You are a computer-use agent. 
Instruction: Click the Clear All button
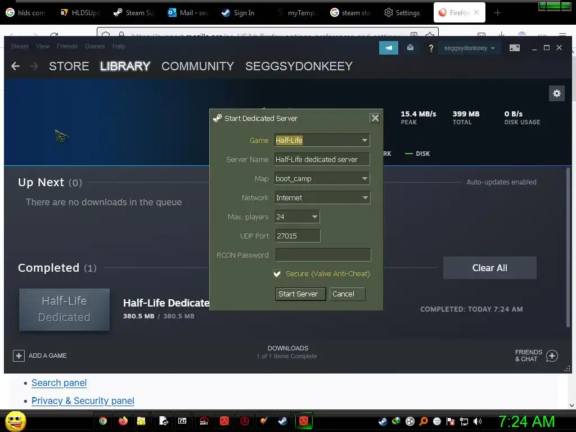[x=490, y=268]
